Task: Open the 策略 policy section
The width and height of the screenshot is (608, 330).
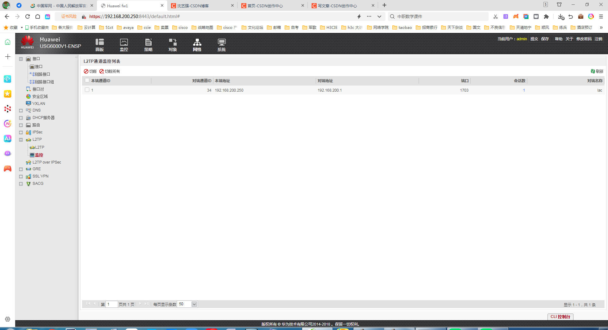Action: [x=148, y=45]
